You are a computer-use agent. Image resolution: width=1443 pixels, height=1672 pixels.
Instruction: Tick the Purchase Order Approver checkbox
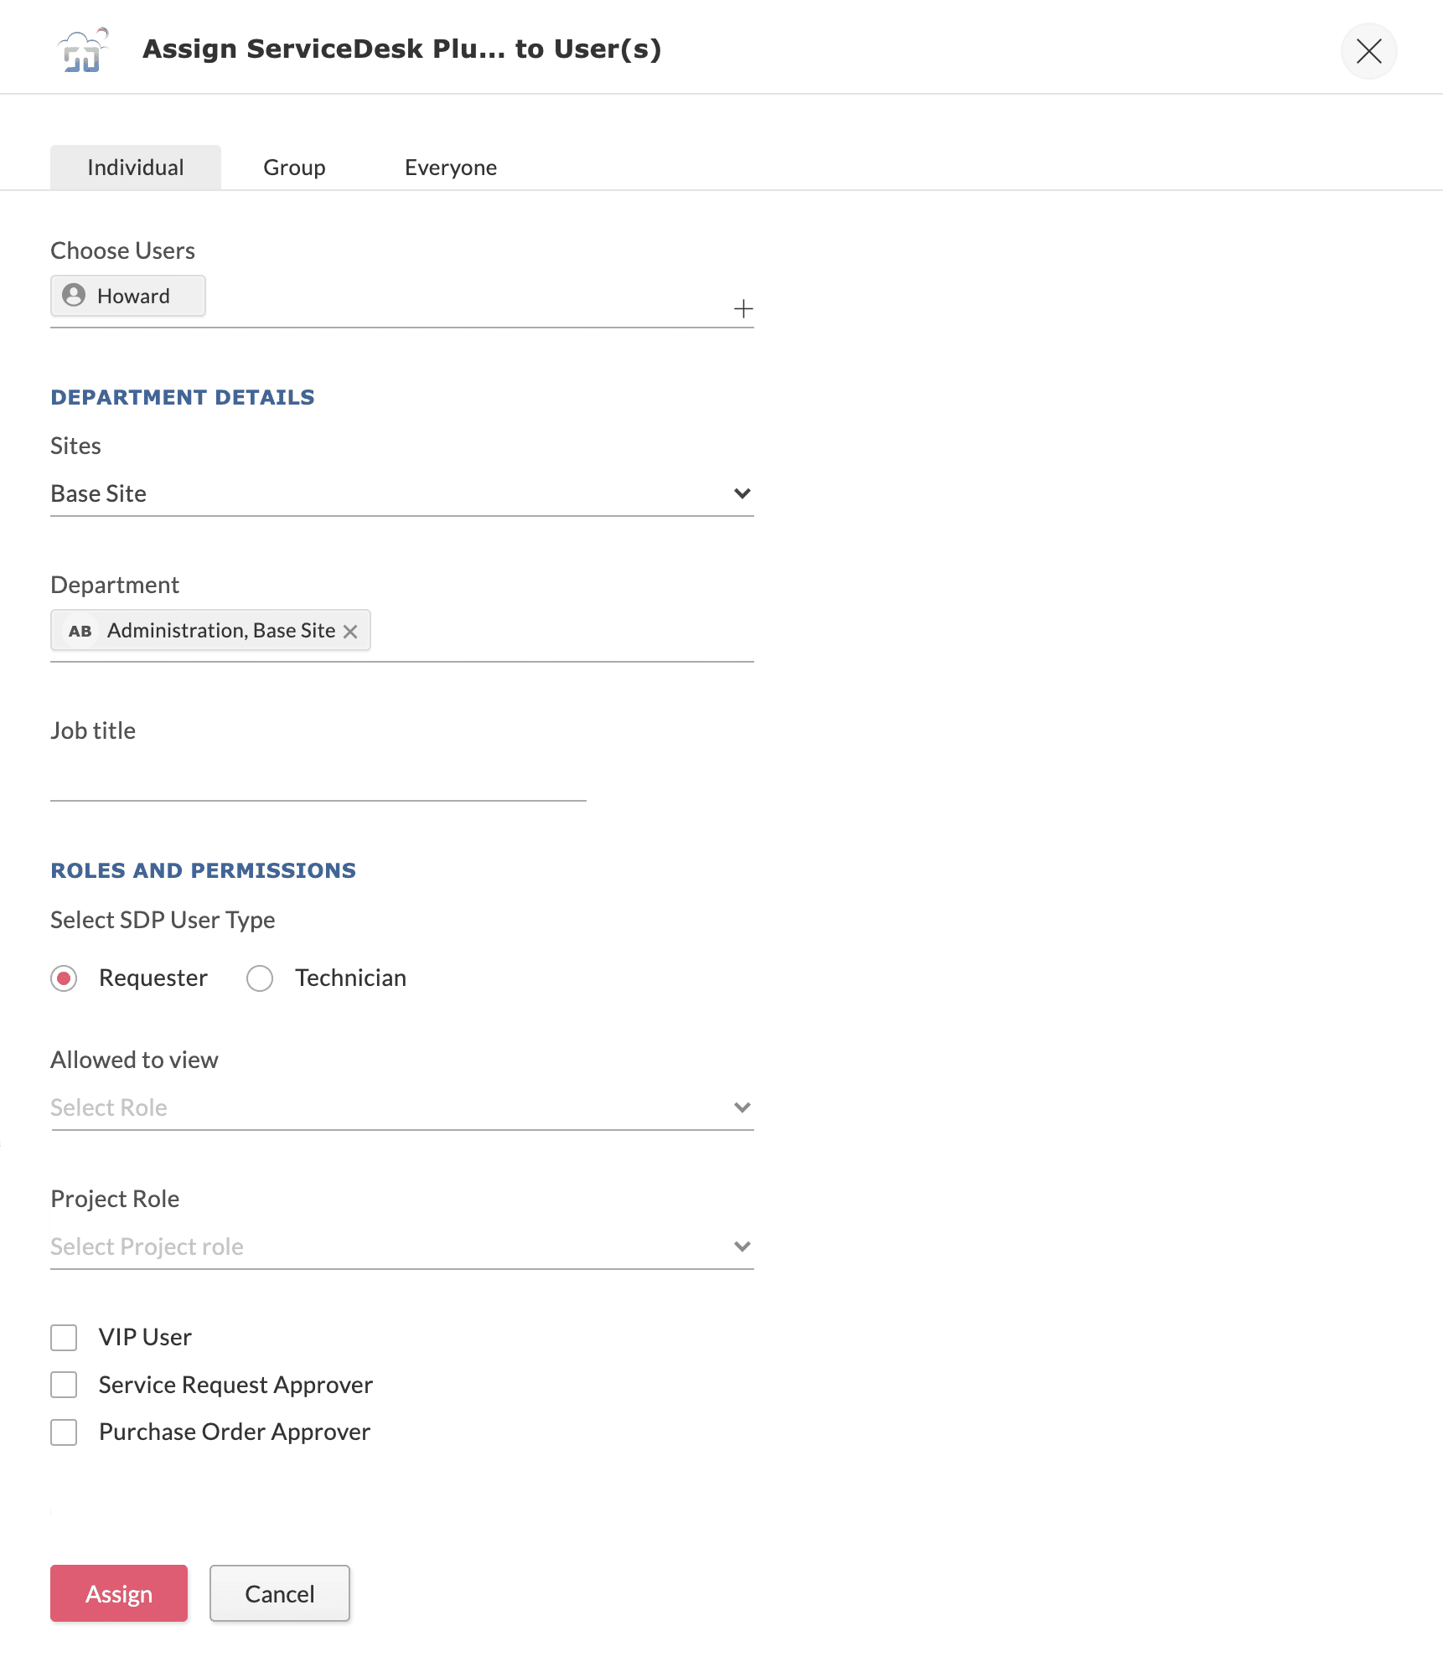pyautogui.click(x=64, y=1432)
